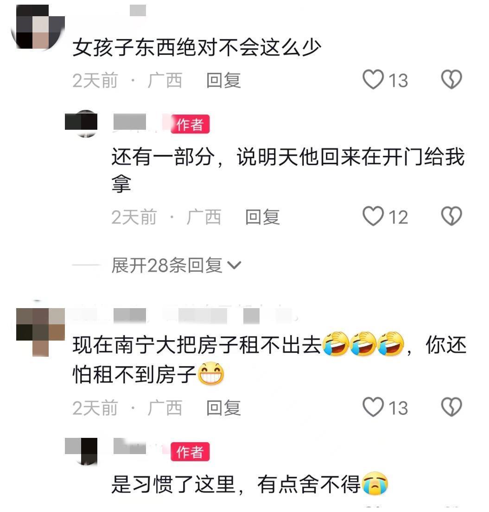Viewport: 489px width, 512px height.
Task: Reply to the 现在南宁 rental comment
Action: pyautogui.click(x=224, y=408)
